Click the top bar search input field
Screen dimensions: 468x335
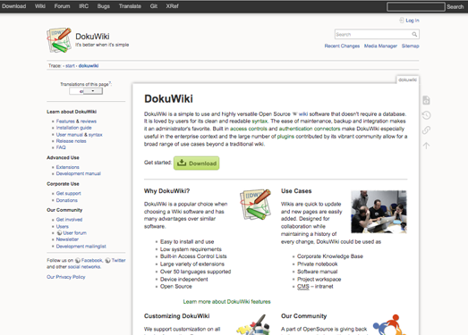point(416,6)
